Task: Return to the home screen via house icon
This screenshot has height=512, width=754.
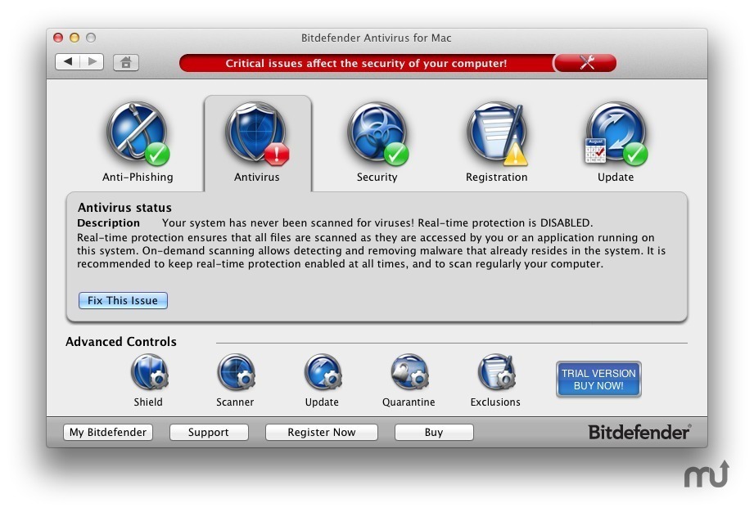Action: click(126, 62)
